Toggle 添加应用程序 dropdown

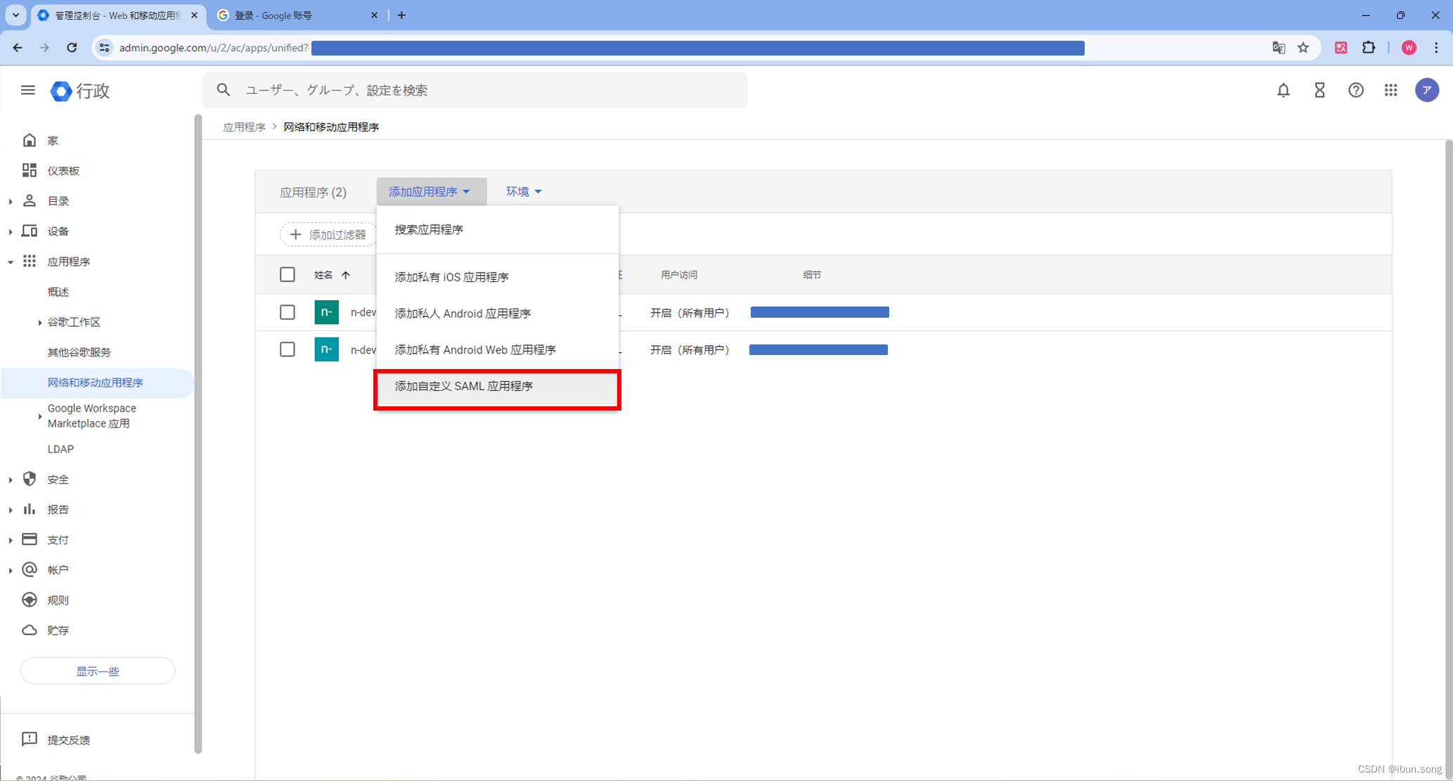(x=431, y=191)
